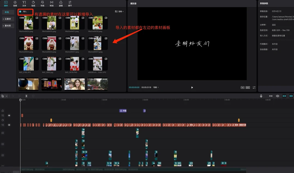Click the undo arrow in timeline toolbar
This screenshot has height=173, width=294.
(x=13, y=96)
